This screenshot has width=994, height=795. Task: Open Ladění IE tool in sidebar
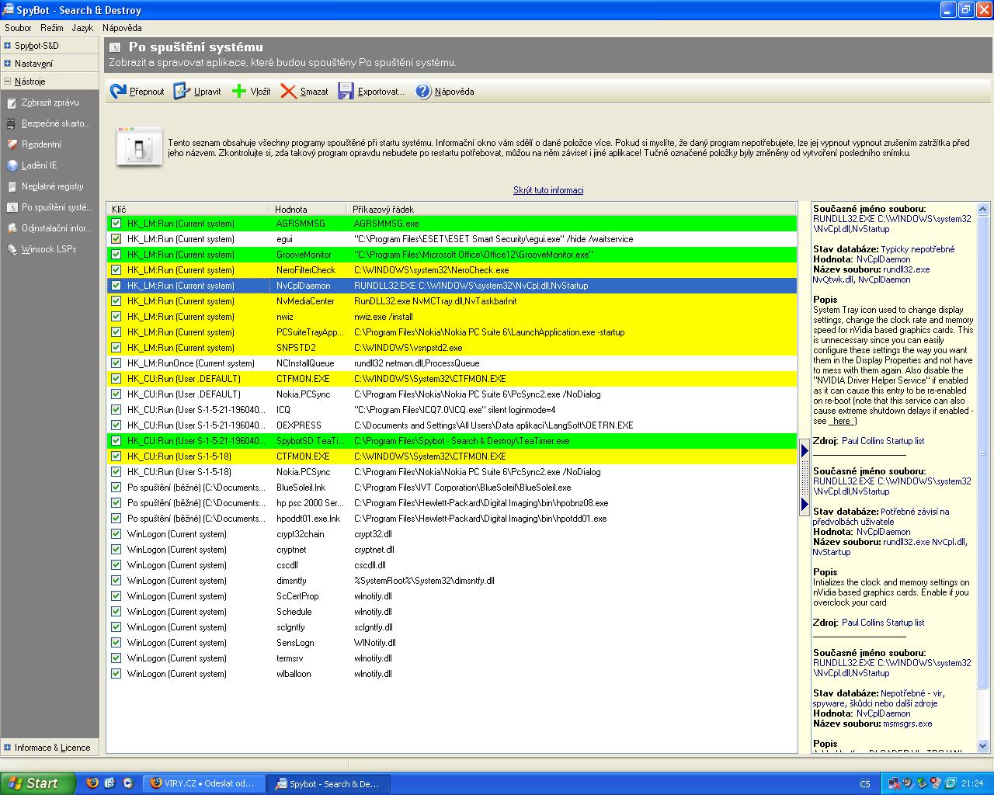[12, 165]
